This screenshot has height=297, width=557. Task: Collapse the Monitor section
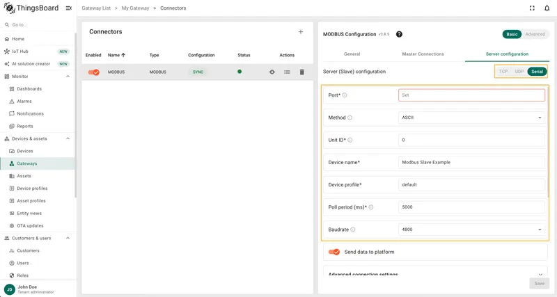pyautogui.click(x=68, y=77)
